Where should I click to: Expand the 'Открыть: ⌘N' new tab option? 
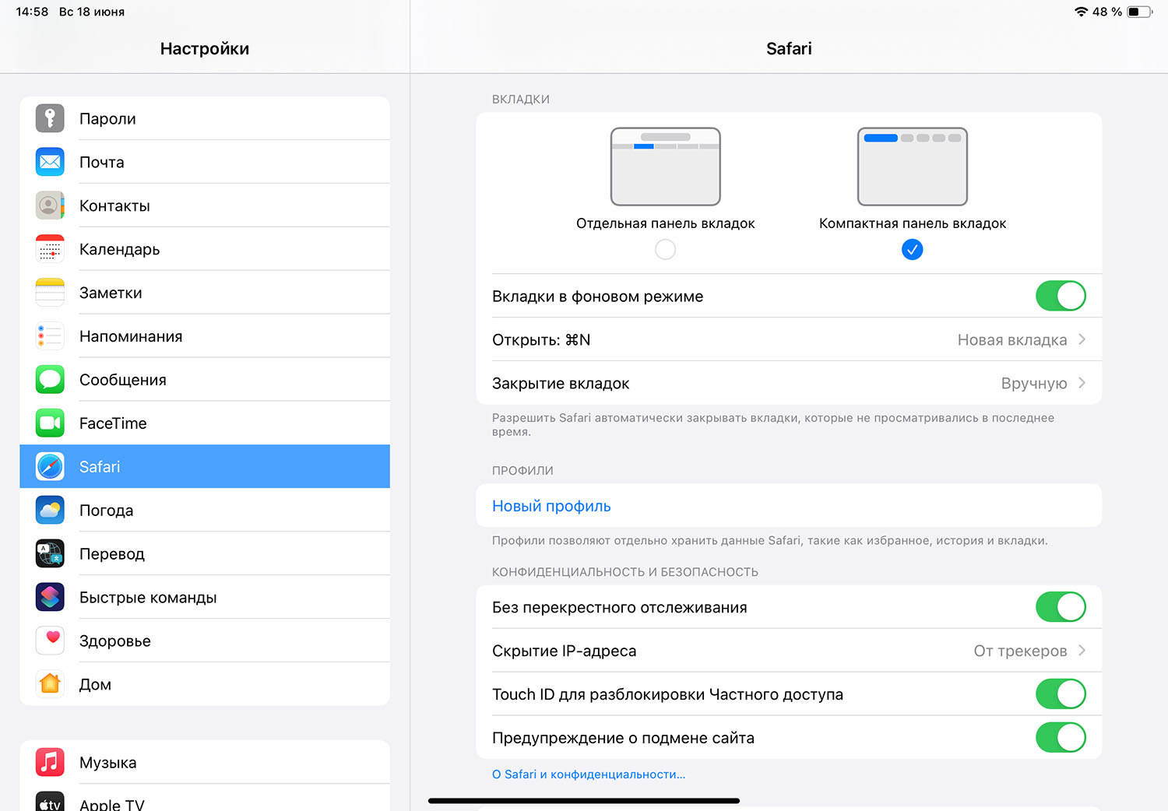[x=1081, y=340]
